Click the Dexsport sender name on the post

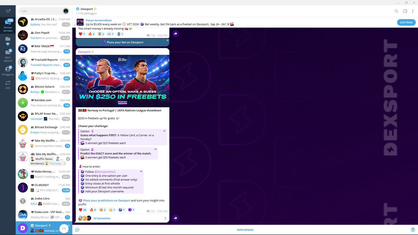(86, 52)
